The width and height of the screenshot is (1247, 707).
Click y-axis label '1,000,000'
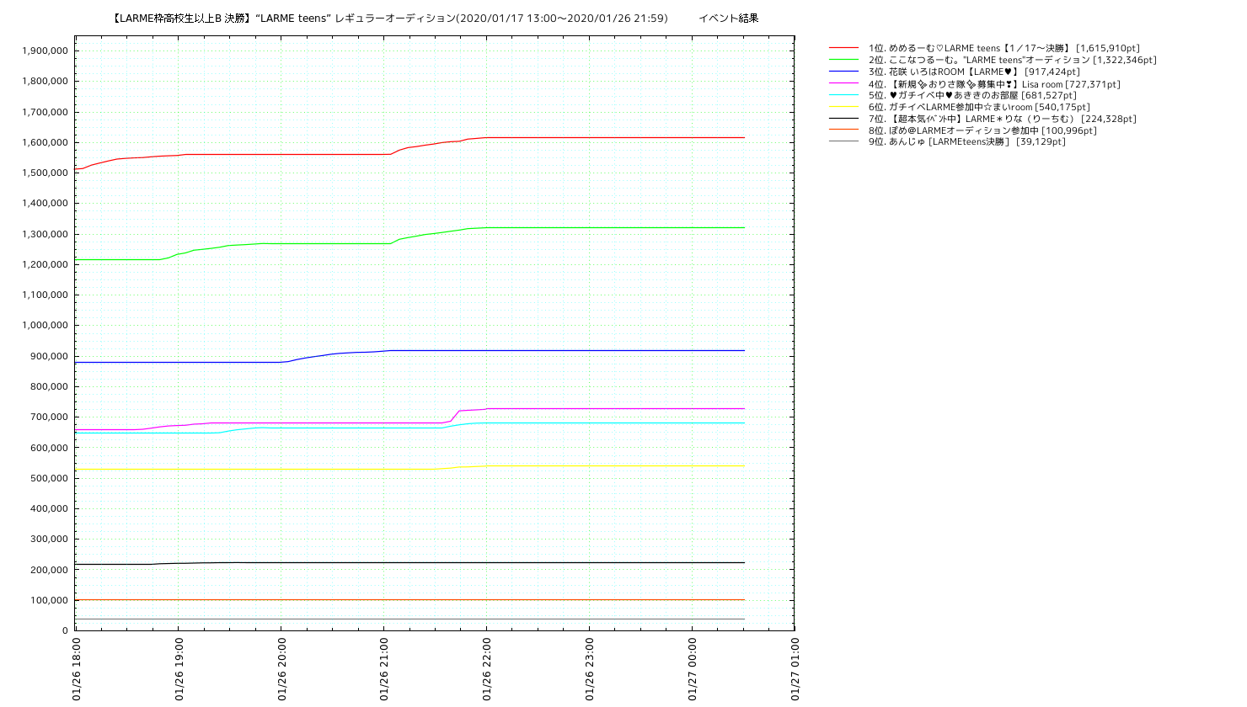tap(45, 325)
